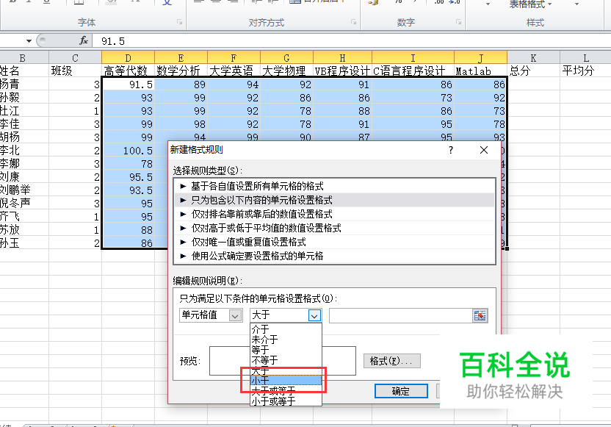Choose 介于 from the operator list
The height and width of the screenshot is (427, 611).
click(286, 329)
